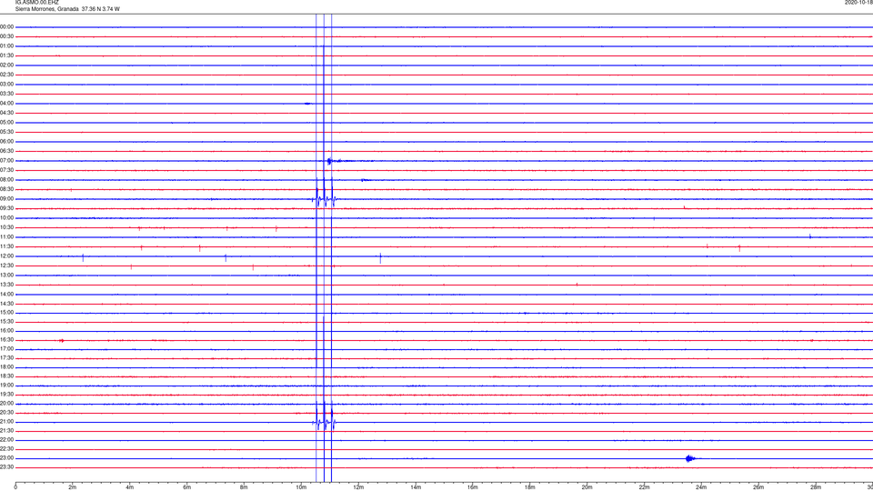Click the 05:00 trace time label
This screenshot has height=491, width=873.
coord(7,123)
